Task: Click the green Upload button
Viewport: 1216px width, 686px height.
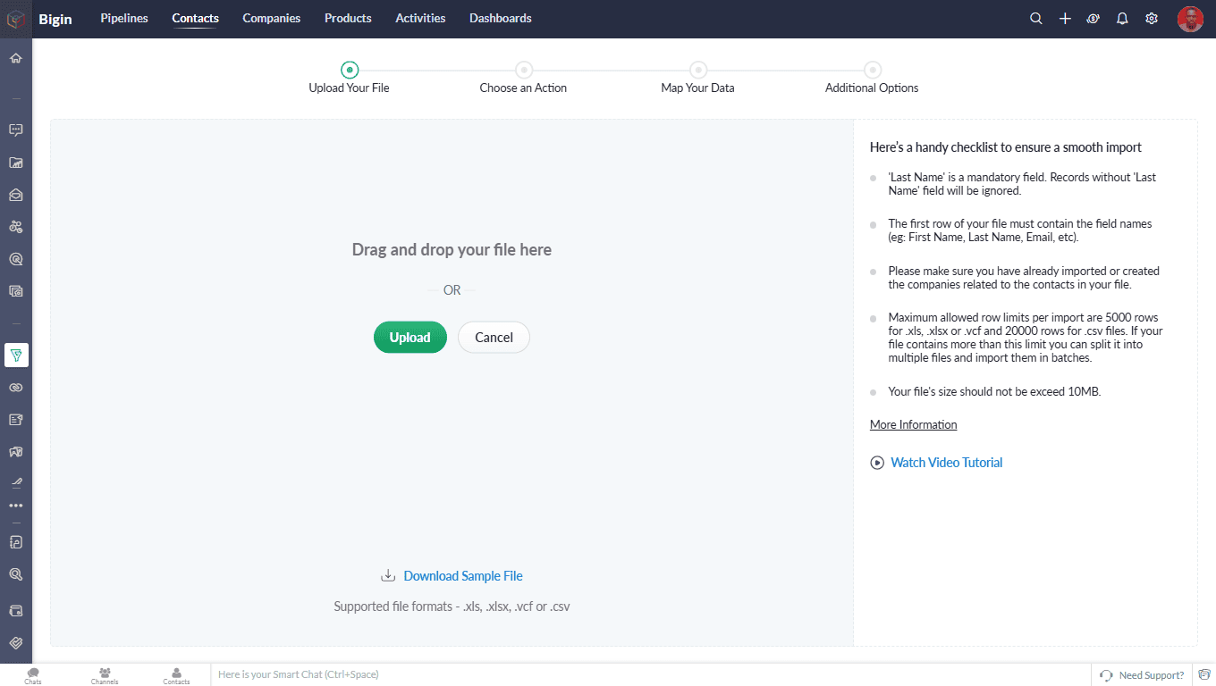Action: (410, 337)
